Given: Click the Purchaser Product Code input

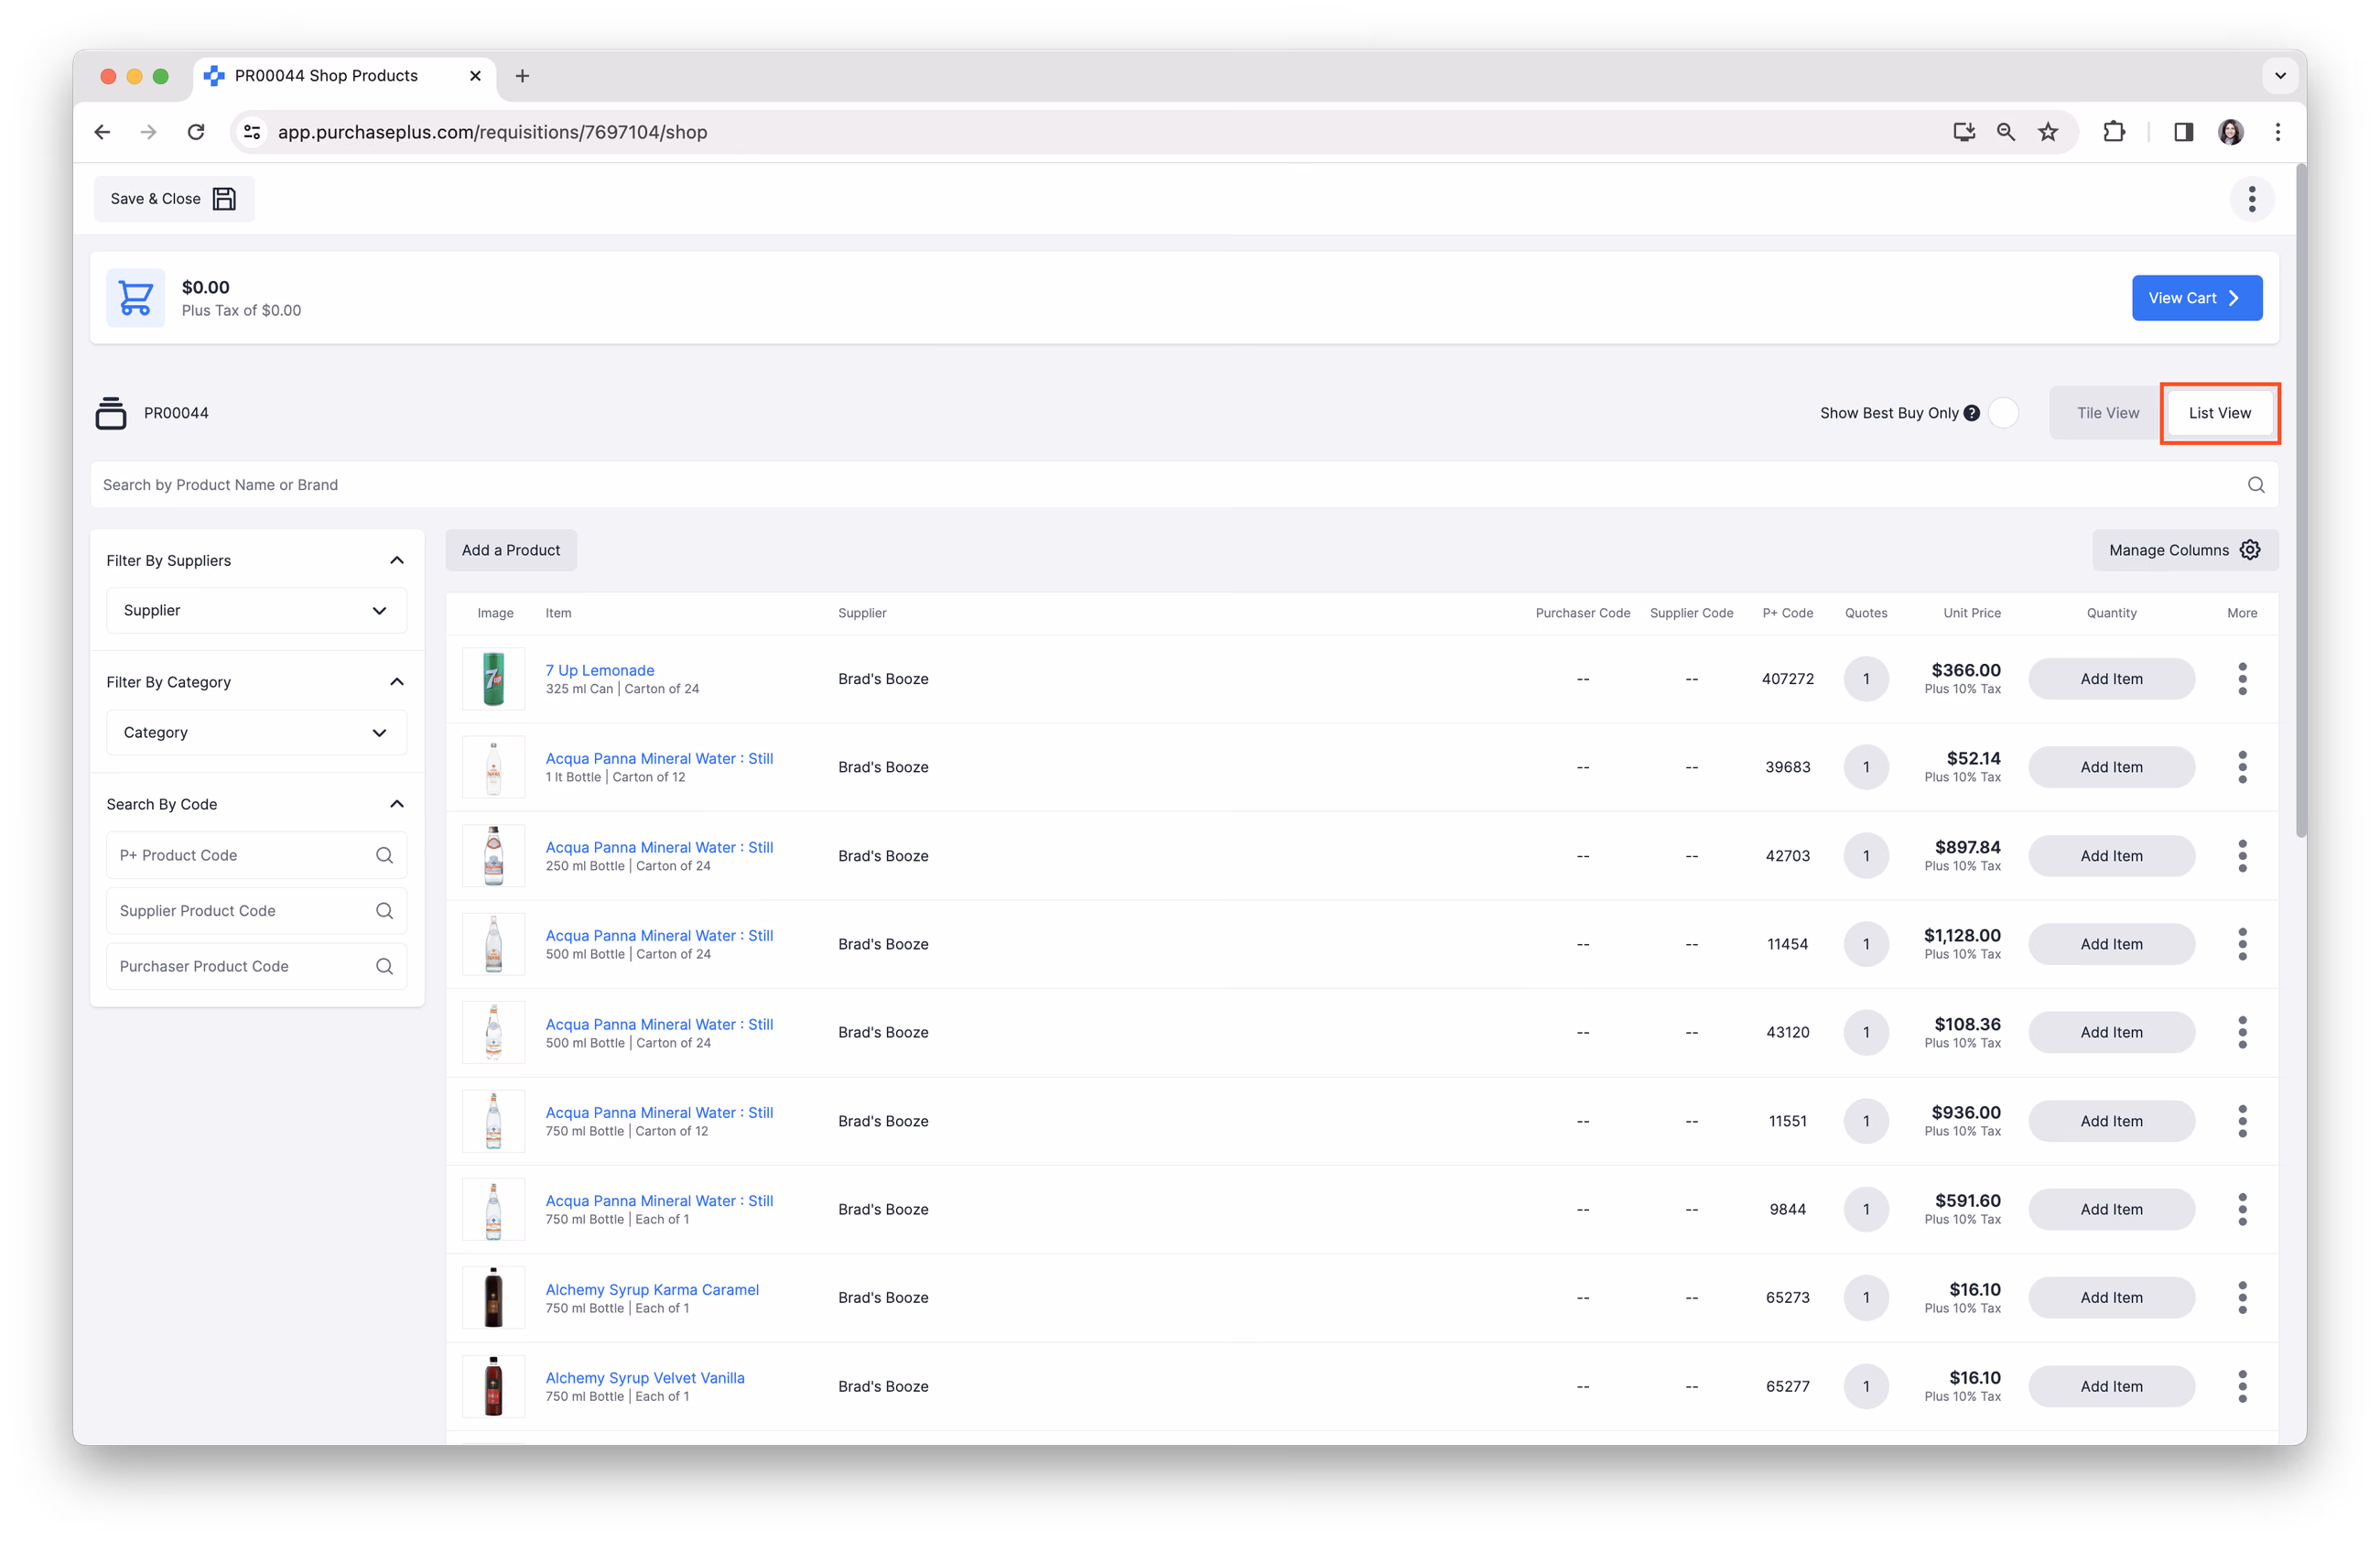Looking at the screenshot, I should (256, 966).
